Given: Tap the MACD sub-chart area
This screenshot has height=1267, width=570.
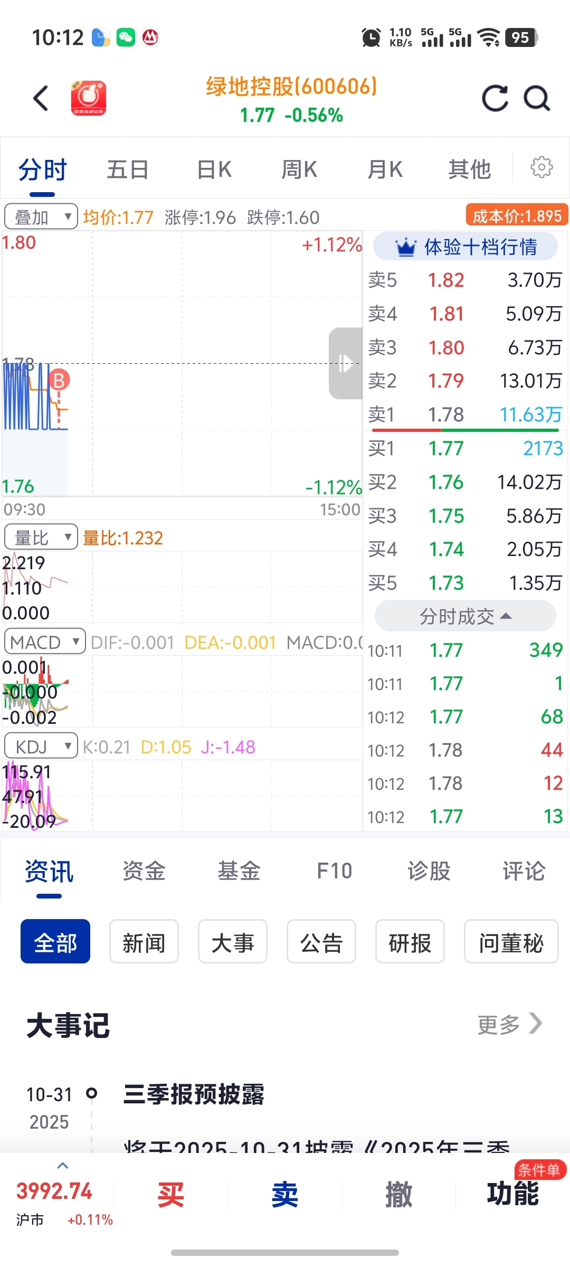Looking at the screenshot, I should pos(182,692).
